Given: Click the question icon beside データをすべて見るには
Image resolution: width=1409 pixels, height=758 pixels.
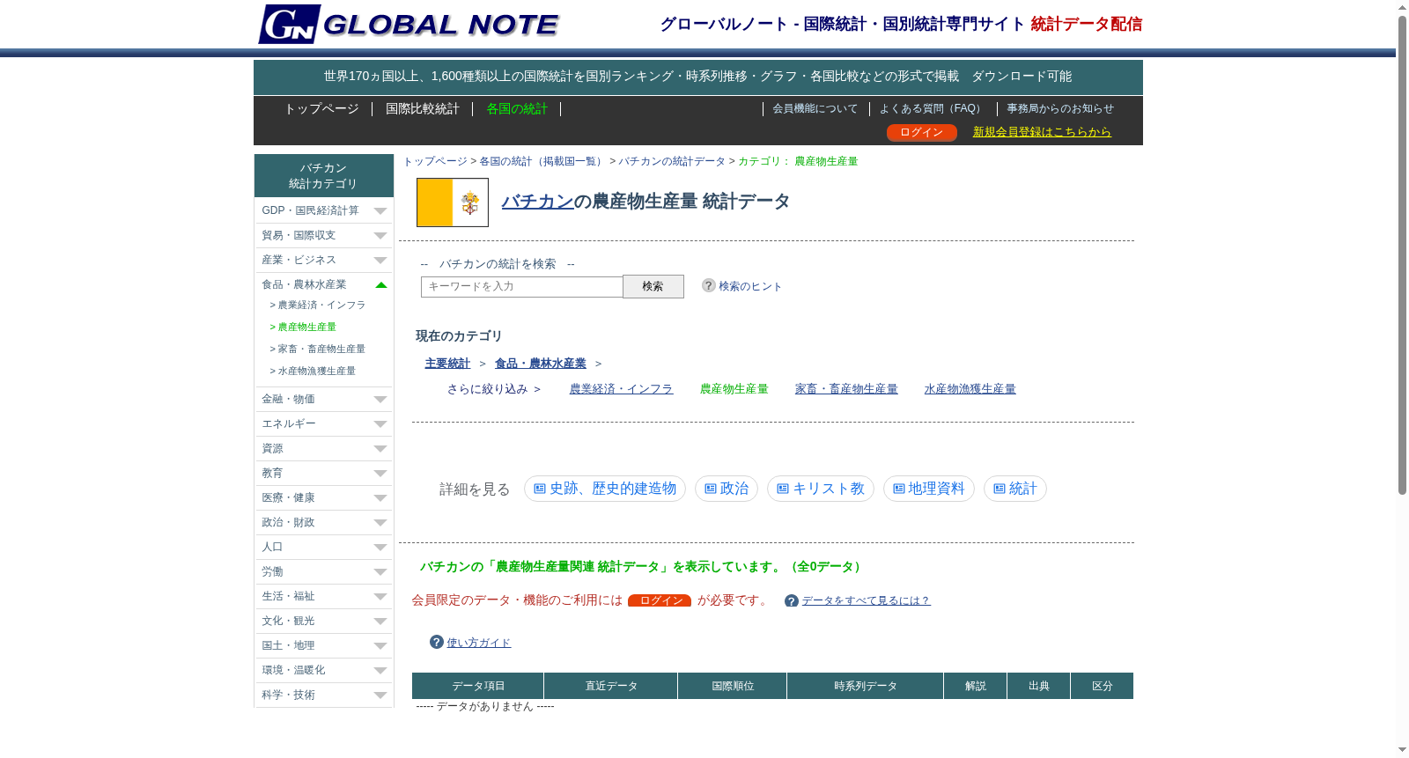Looking at the screenshot, I should coord(792,601).
